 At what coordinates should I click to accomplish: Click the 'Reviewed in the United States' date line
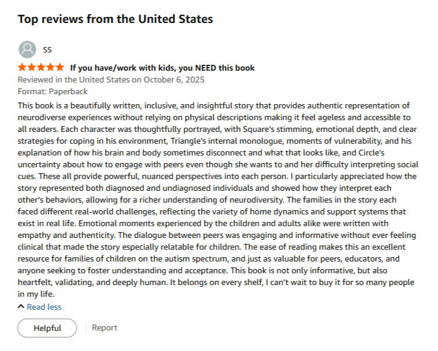111,80
